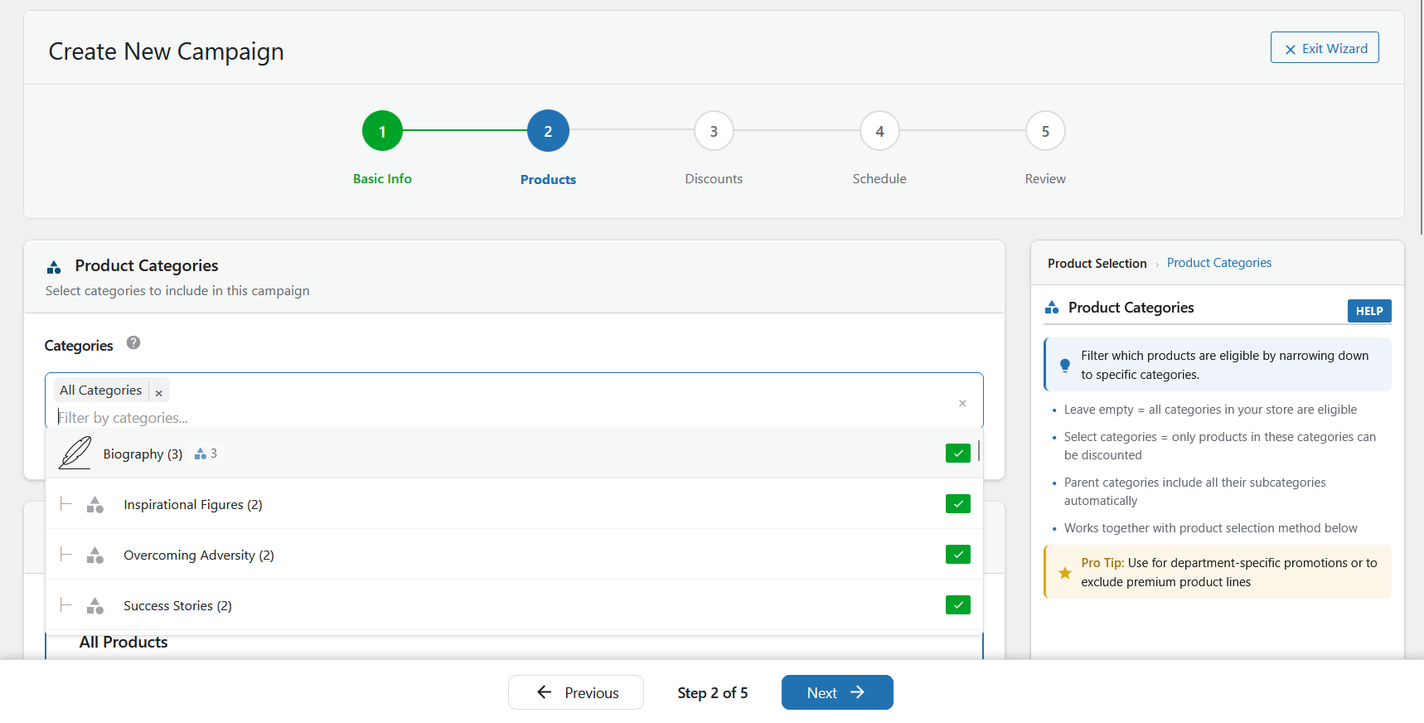Uncheck the Inspirational Figures checkbox

pyautogui.click(x=957, y=504)
